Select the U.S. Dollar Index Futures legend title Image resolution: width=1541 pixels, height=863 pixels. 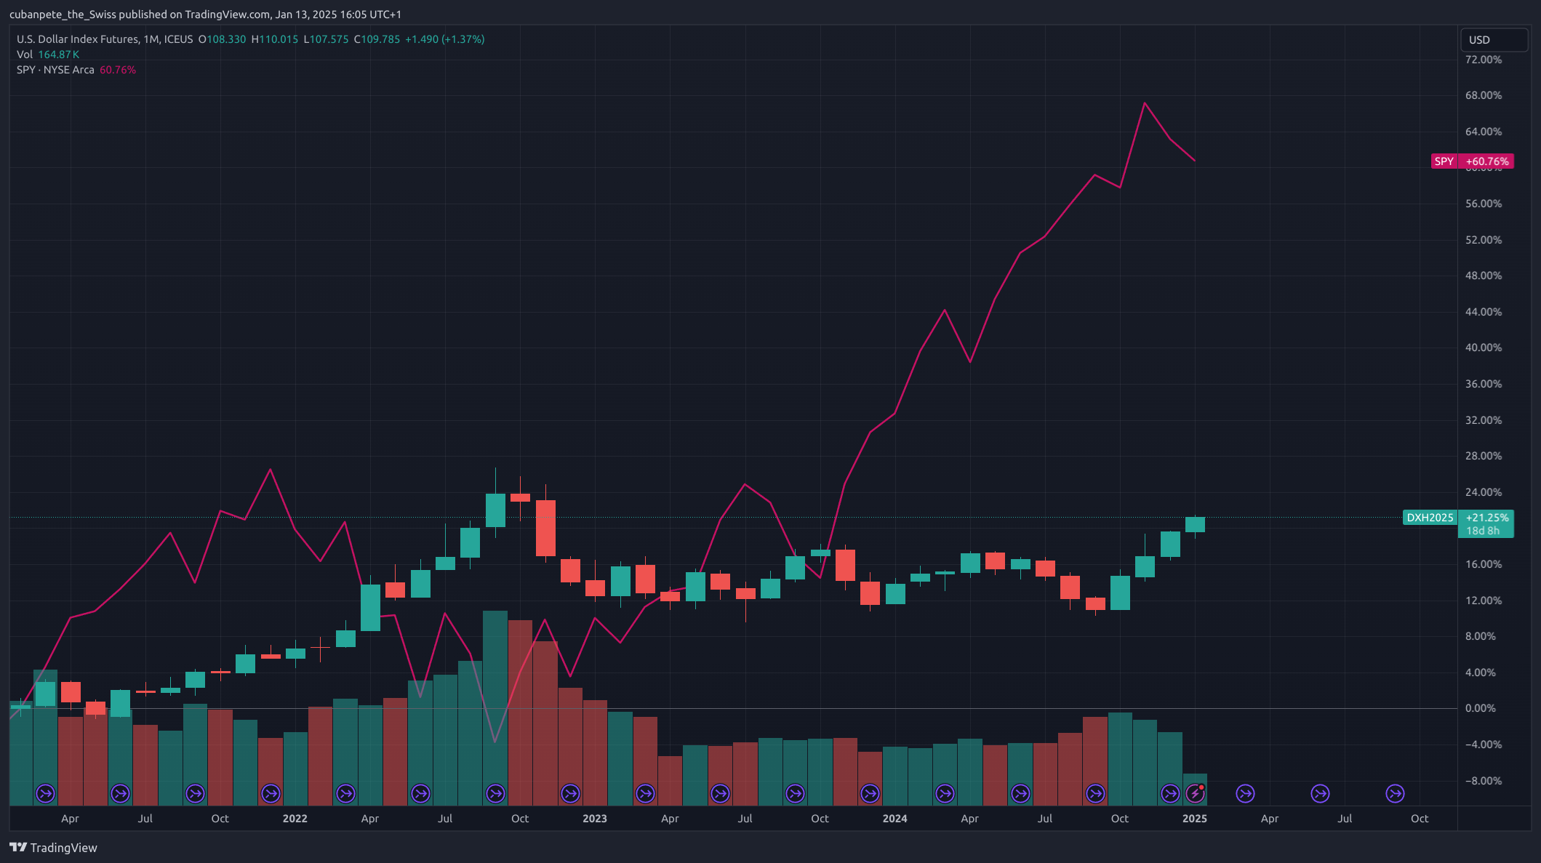[77, 39]
